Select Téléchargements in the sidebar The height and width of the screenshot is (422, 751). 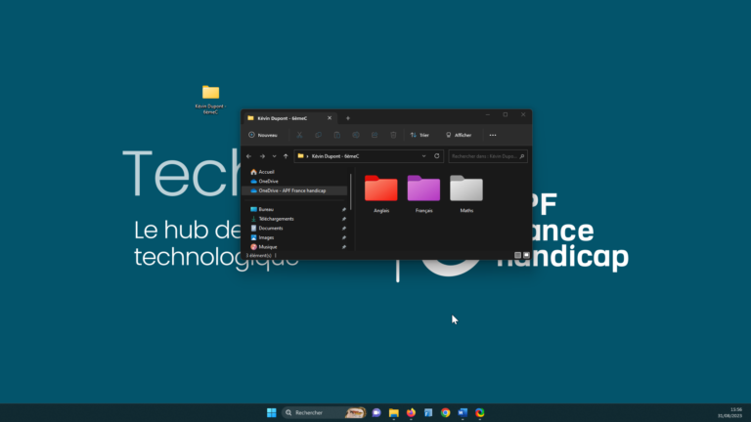(x=276, y=219)
